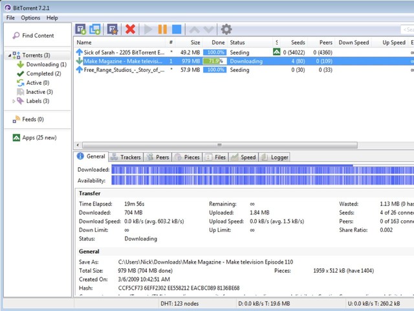Sort torrents by Size column header
This screenshot has width=414, height=311.
point(189,42)
